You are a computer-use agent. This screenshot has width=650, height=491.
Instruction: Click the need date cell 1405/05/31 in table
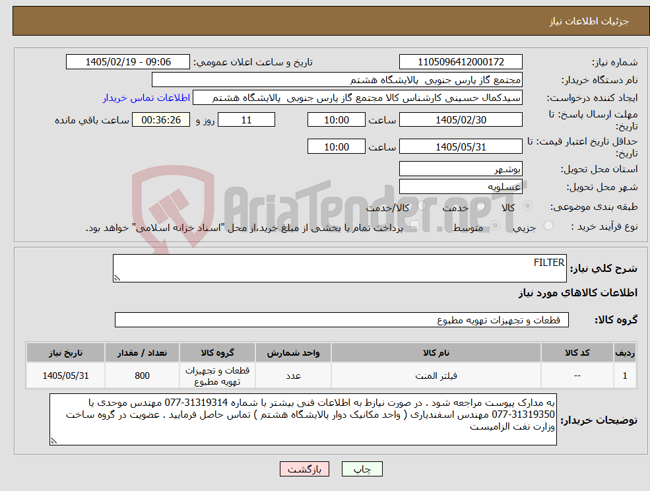coord(65,376)
